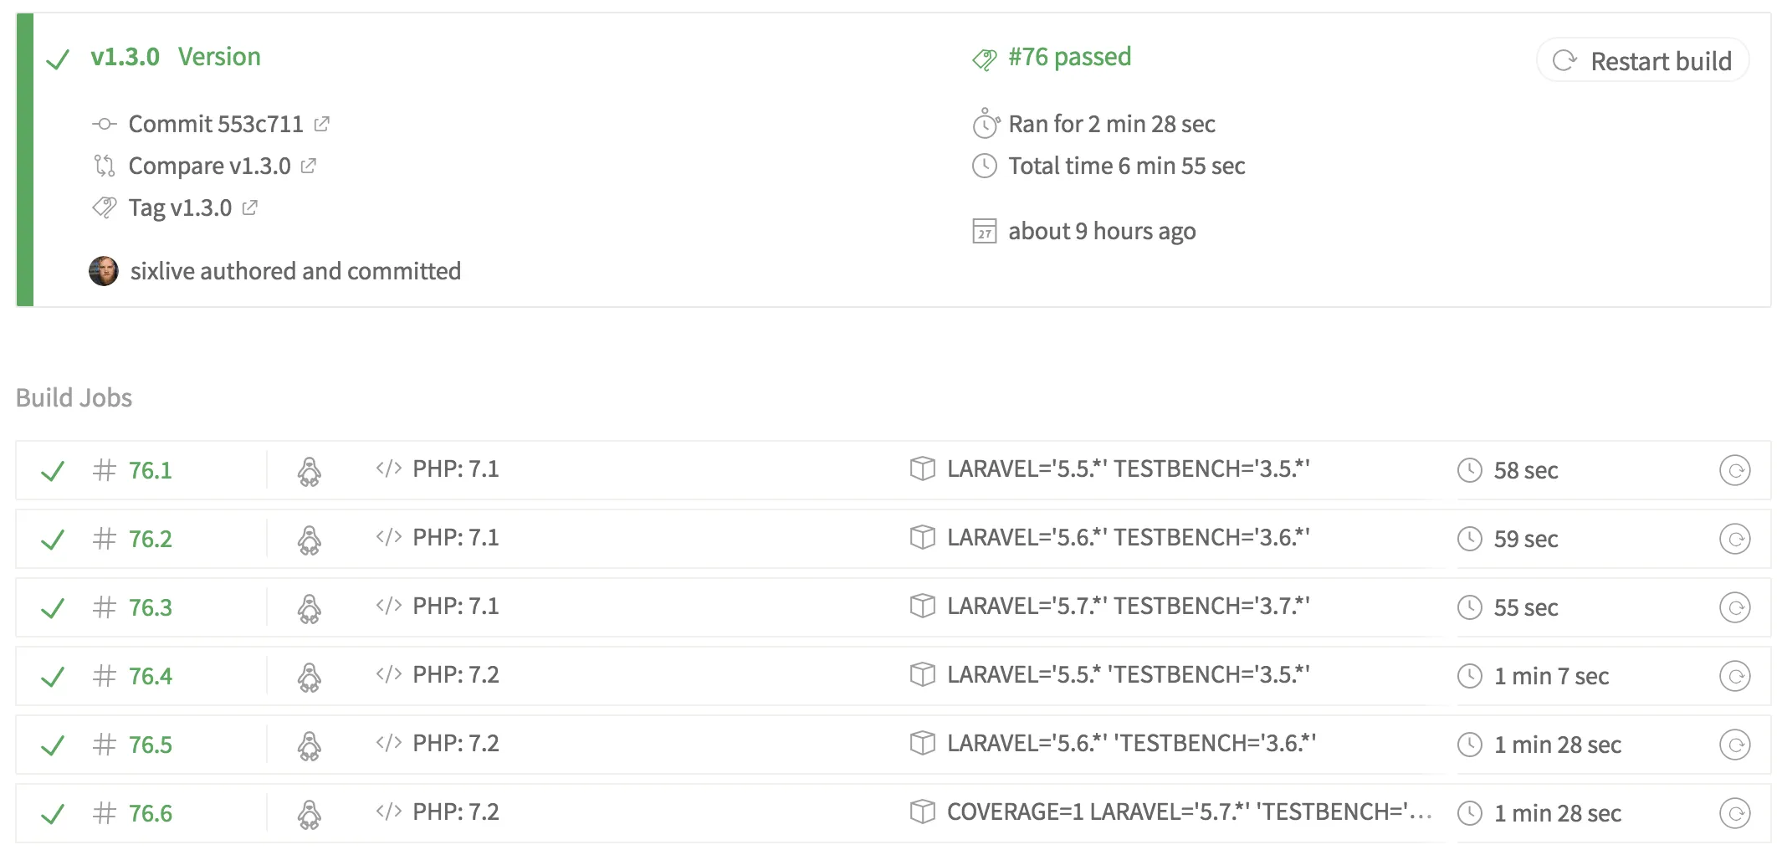Restart job 76.6 via its circular icon
This screenshot has width=1787, height=855.
click(1734, 813)
